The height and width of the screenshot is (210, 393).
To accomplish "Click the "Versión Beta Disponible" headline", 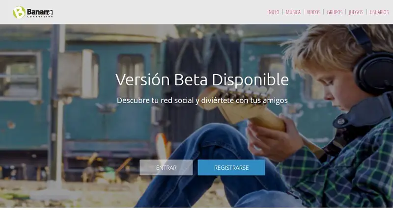I will point(202,79).
